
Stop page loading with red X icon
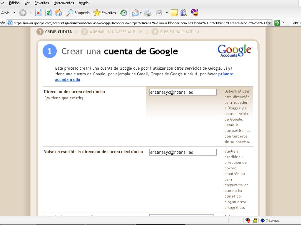[x=38, y=13]
